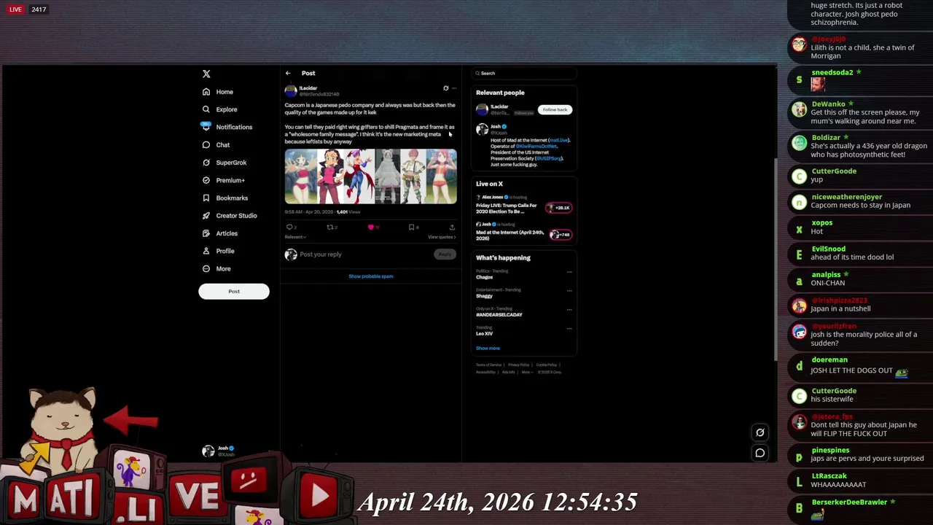The width and height of the screenshot is (933, 525).
Task: Expand the Relevant replies sort dropdown
Action: point(295,237)
